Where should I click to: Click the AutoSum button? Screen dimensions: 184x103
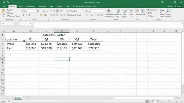click(152, 10)
